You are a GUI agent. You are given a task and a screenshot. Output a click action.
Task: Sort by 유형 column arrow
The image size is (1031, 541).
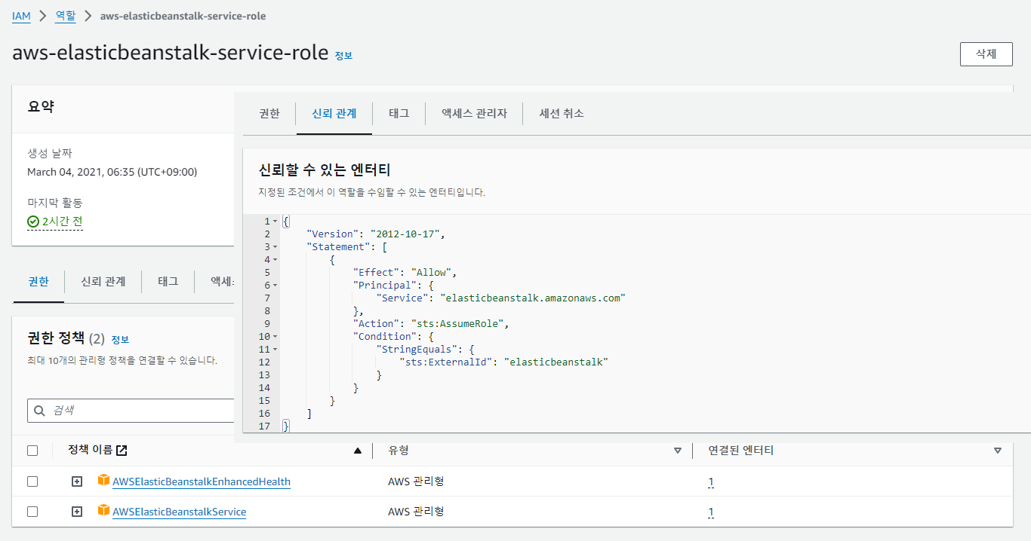pos(677,451)
